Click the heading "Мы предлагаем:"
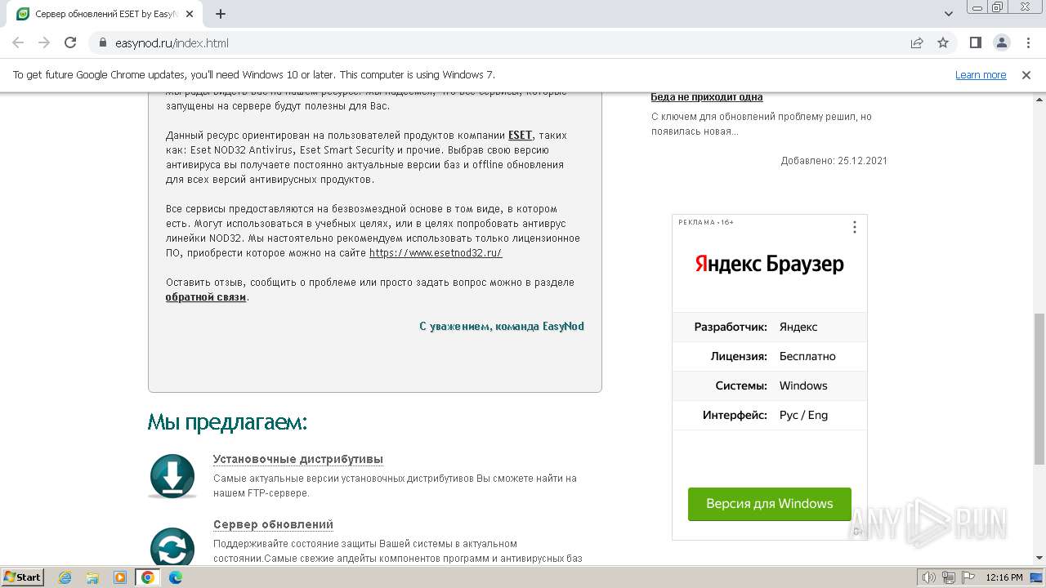The image size is (1046, 588). (x=227, y=422)
